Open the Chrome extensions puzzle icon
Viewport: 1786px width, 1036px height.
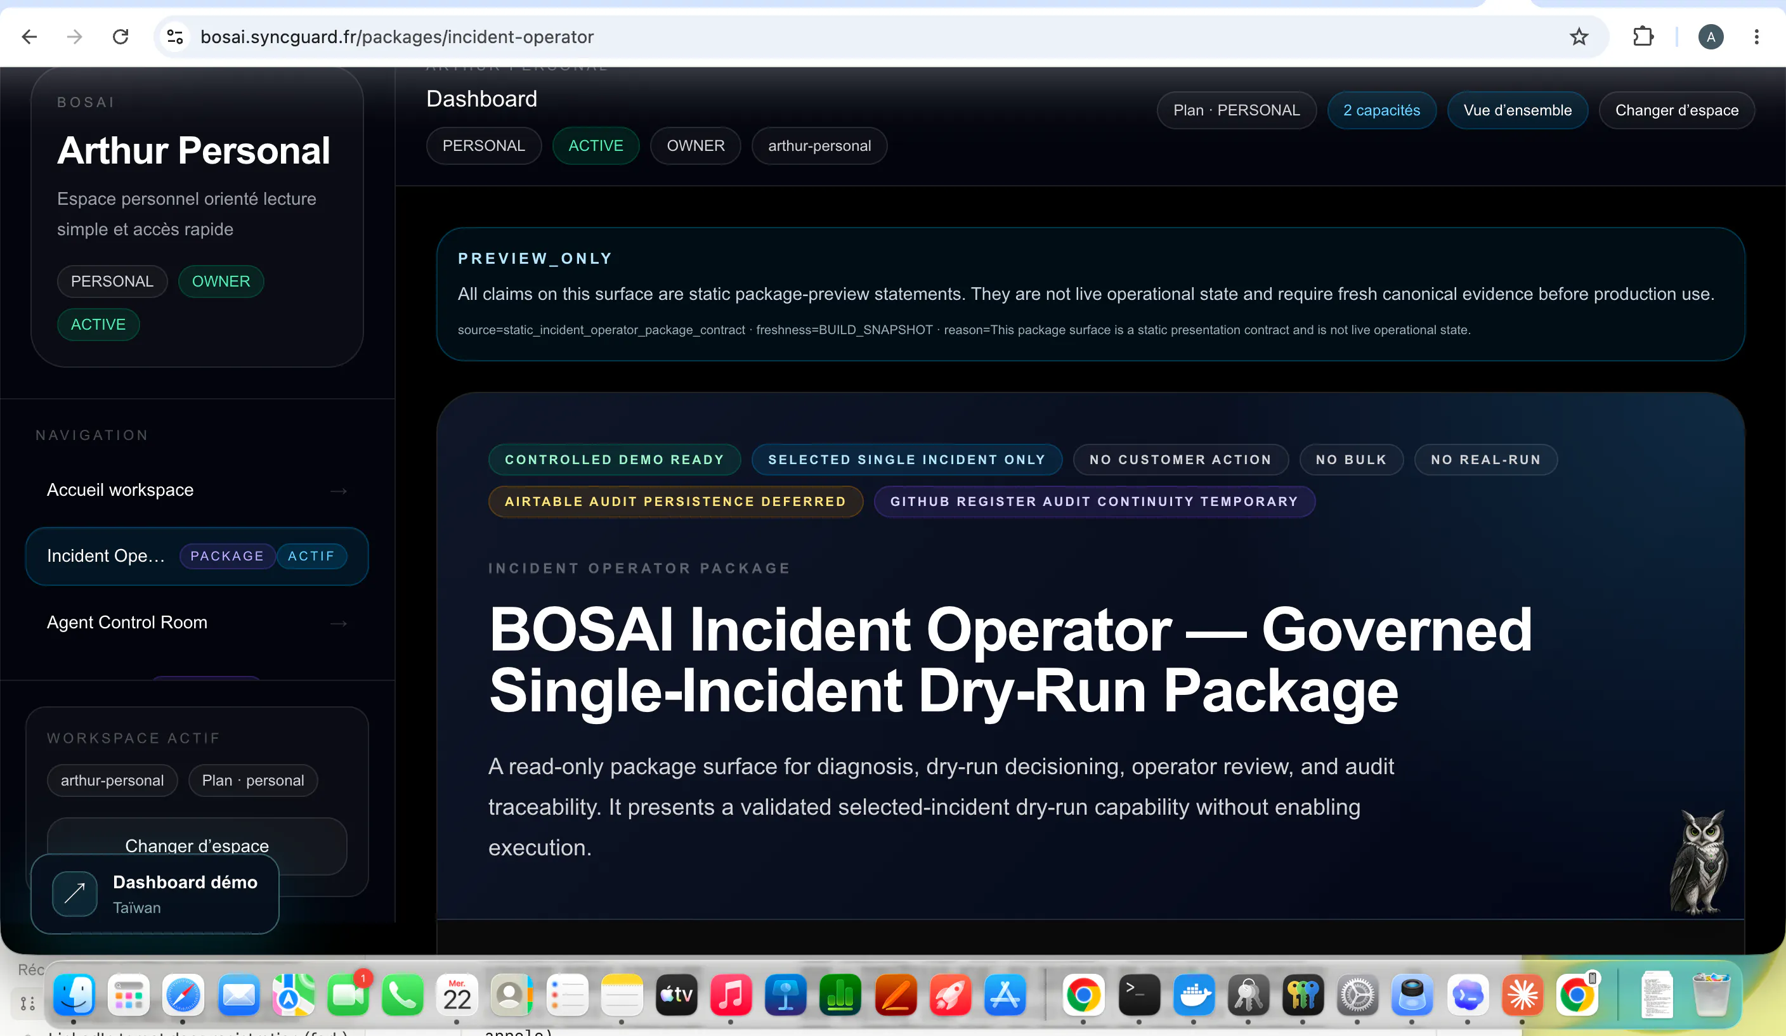1642,37
